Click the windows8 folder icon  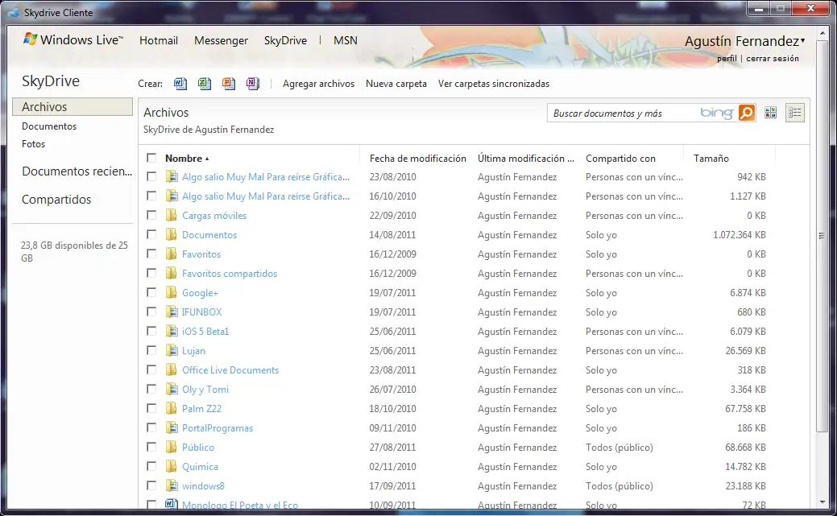coord(172,485)
